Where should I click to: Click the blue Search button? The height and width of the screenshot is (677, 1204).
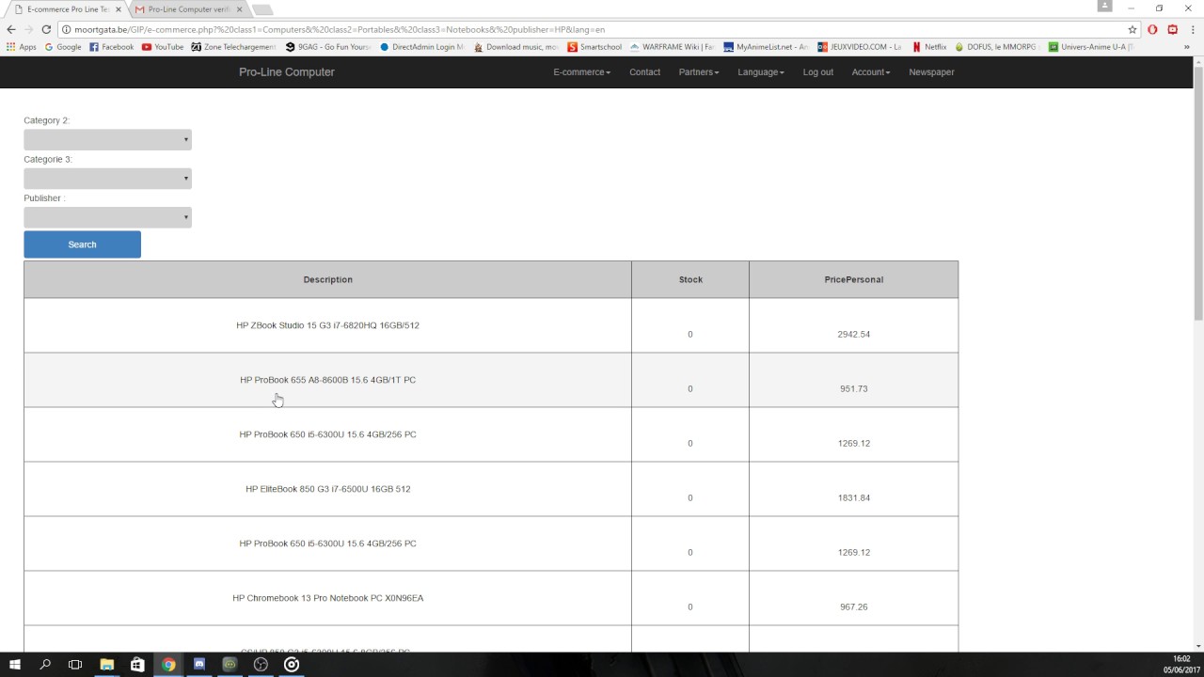point(82,244)
